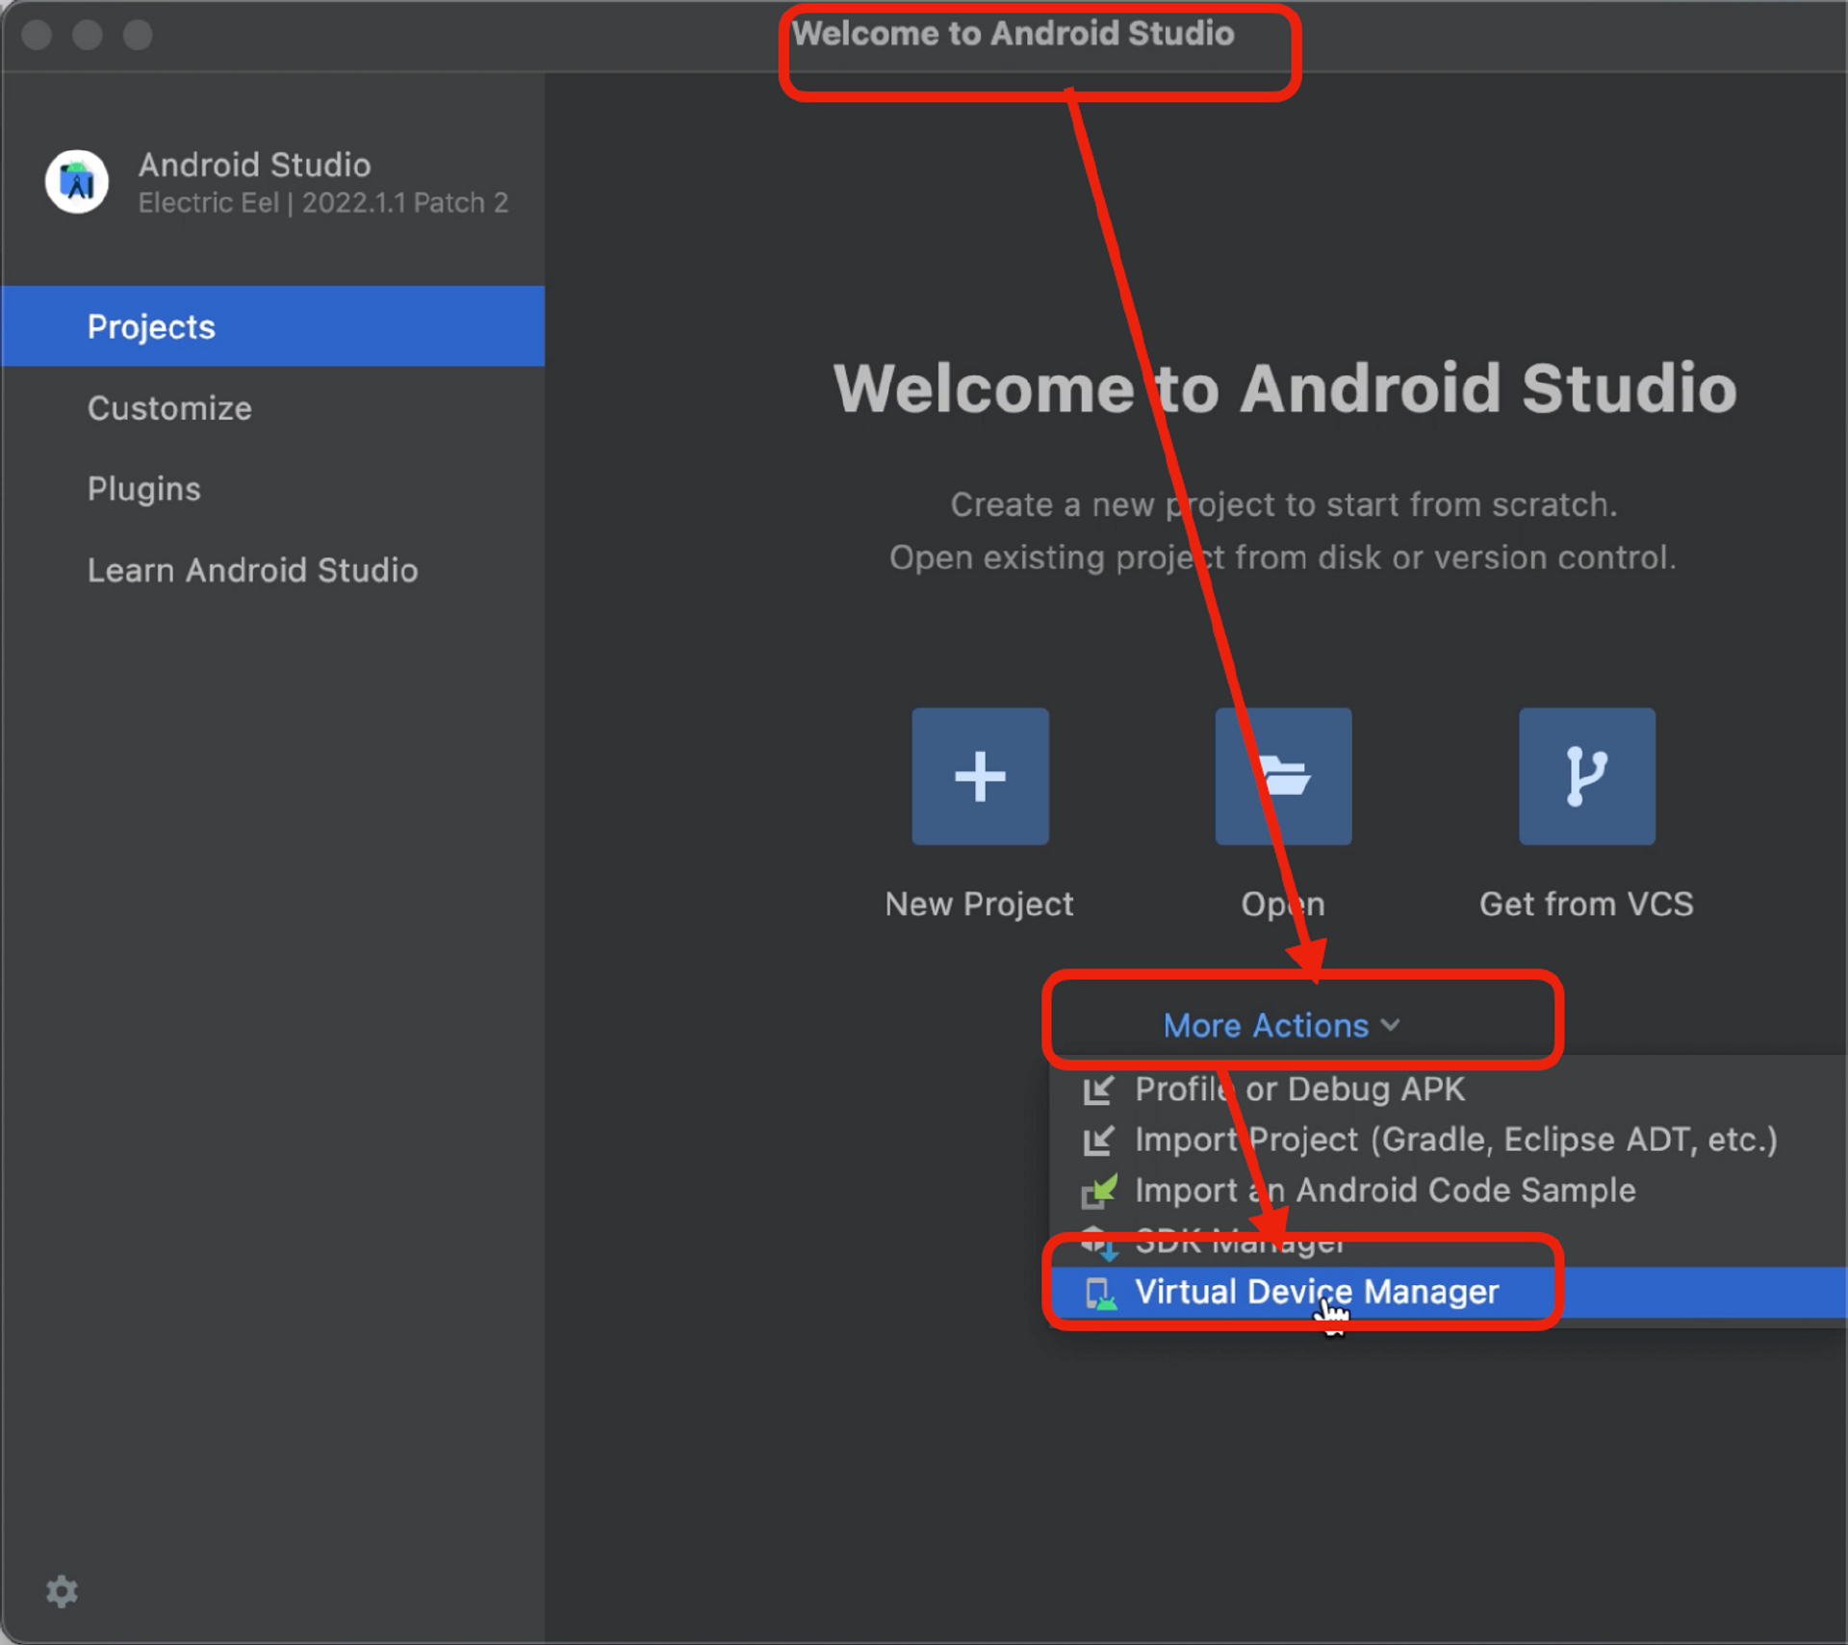Click the Get from VCS branch icon
The width and height of the screenshot is (1848, 1645).
pyautogui.click(x=1587, y=776)
